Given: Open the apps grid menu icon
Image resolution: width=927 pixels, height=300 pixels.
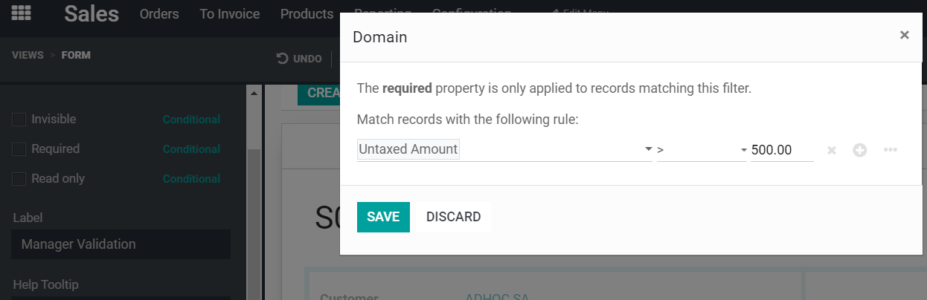Looking at the screenshot, I should click(21, 14).
